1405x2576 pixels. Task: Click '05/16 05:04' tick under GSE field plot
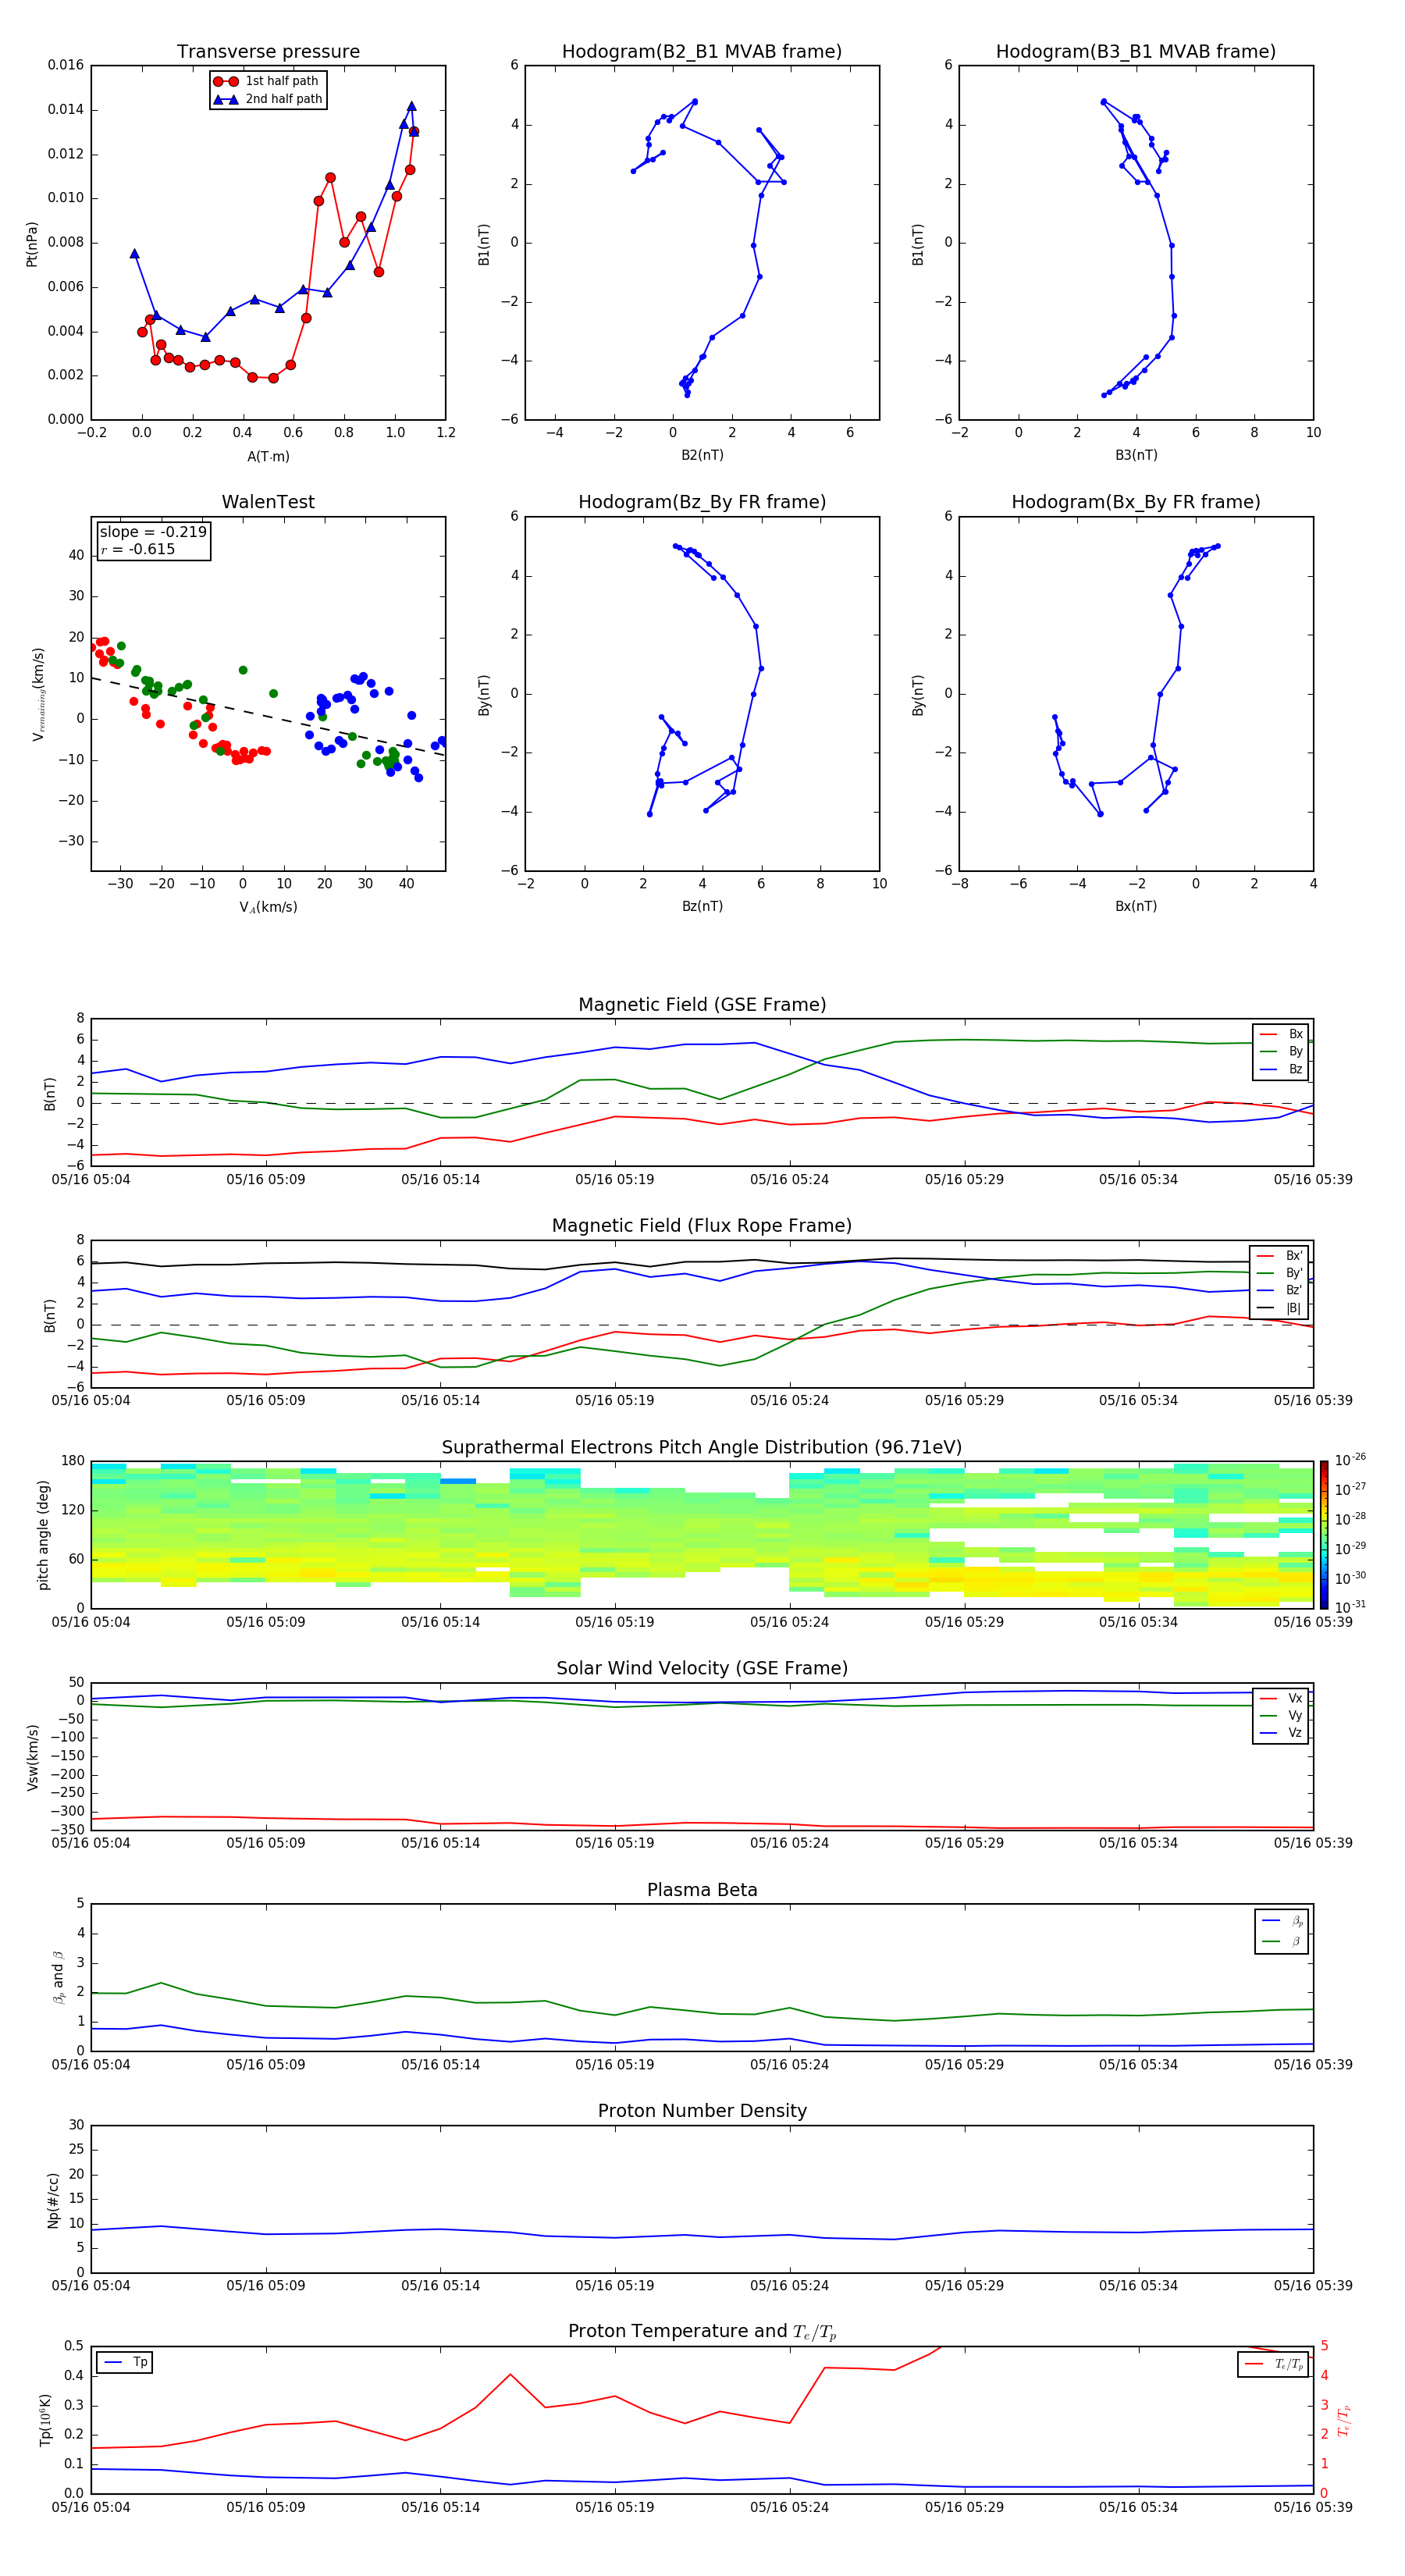pyautogui.click(x=91, y=1179)
